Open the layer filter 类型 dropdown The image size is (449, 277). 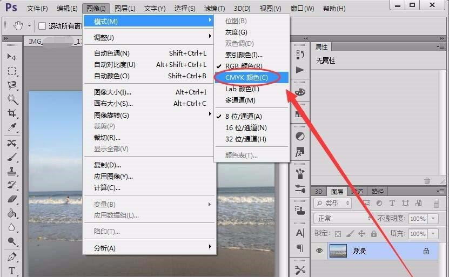[332, 203]
